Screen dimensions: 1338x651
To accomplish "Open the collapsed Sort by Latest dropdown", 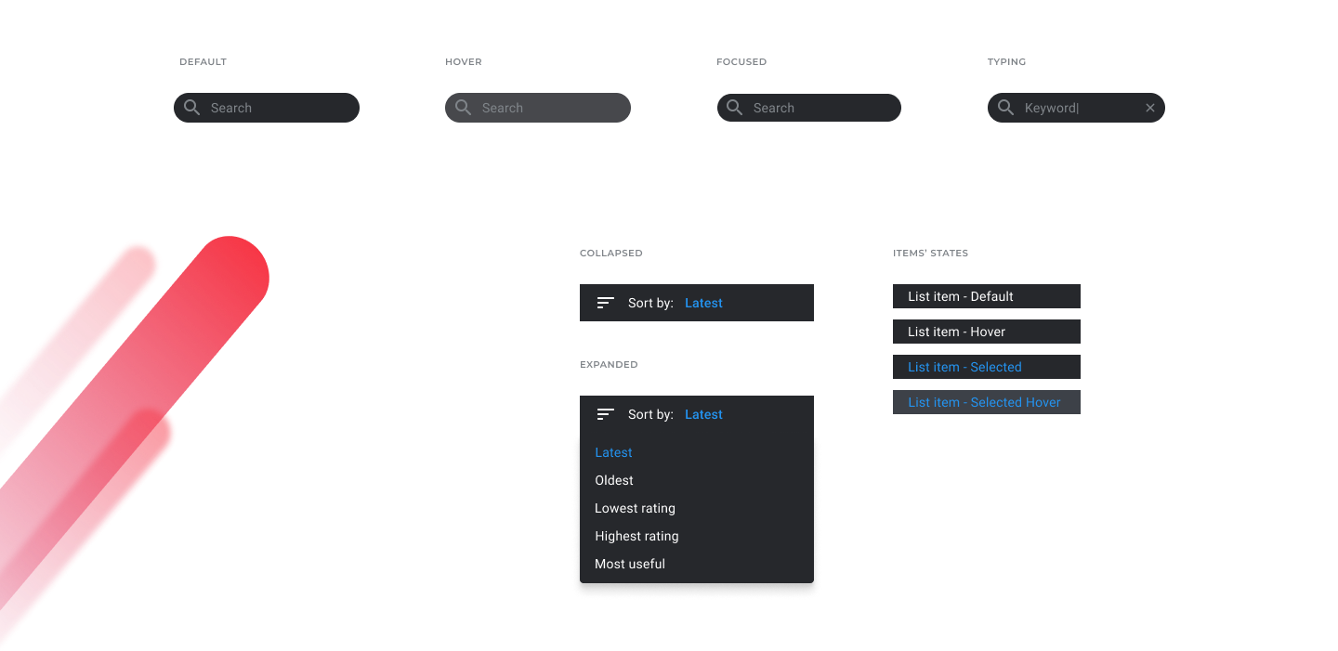I will click(697, 303).
